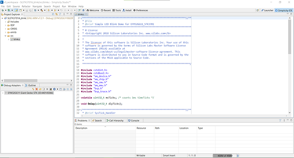Image resolution: width=294 pixels, height=158 pixels.
Task: Collapse all in Project Explorer
Action: 53,14
